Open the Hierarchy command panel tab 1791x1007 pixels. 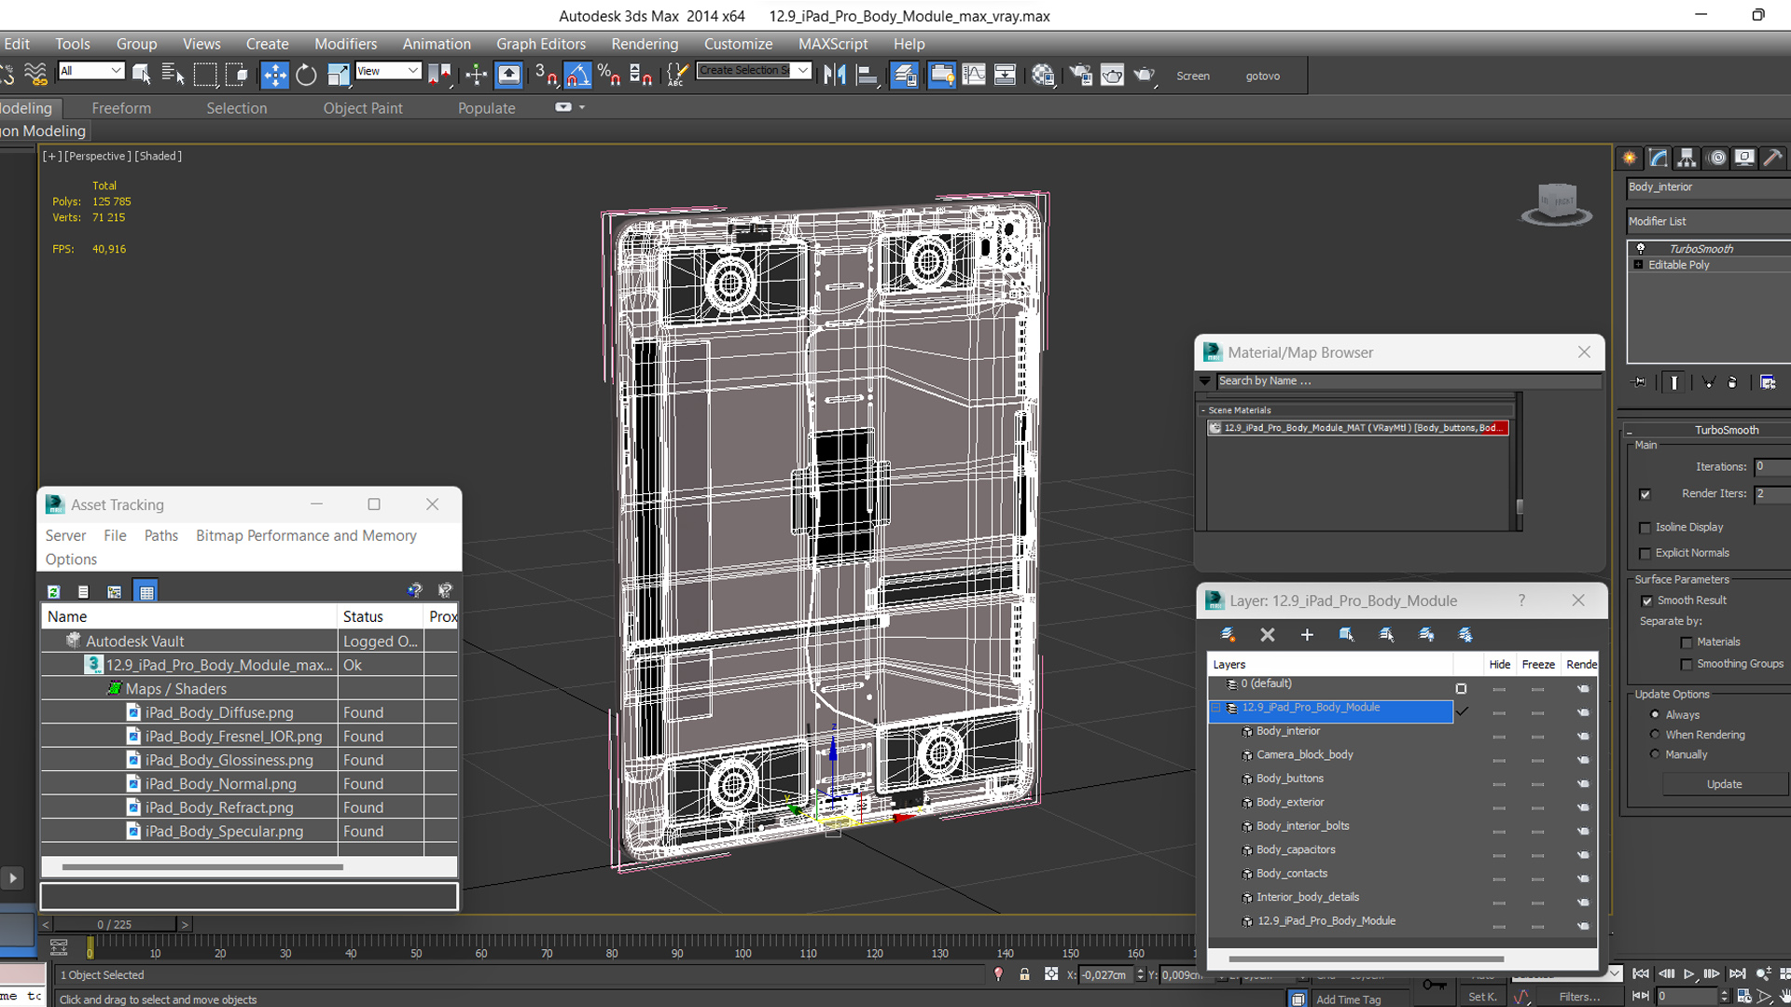click(1687, 158)
